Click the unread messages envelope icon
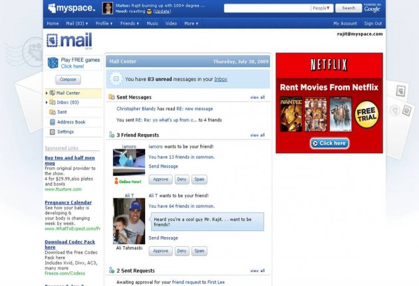Image resolution: width=419 pixels, height=286 pixels. click(116, 79)
